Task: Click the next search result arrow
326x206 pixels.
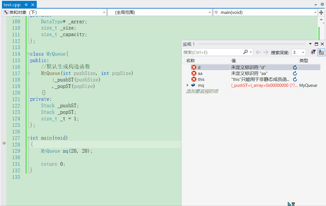Action: 266,52
